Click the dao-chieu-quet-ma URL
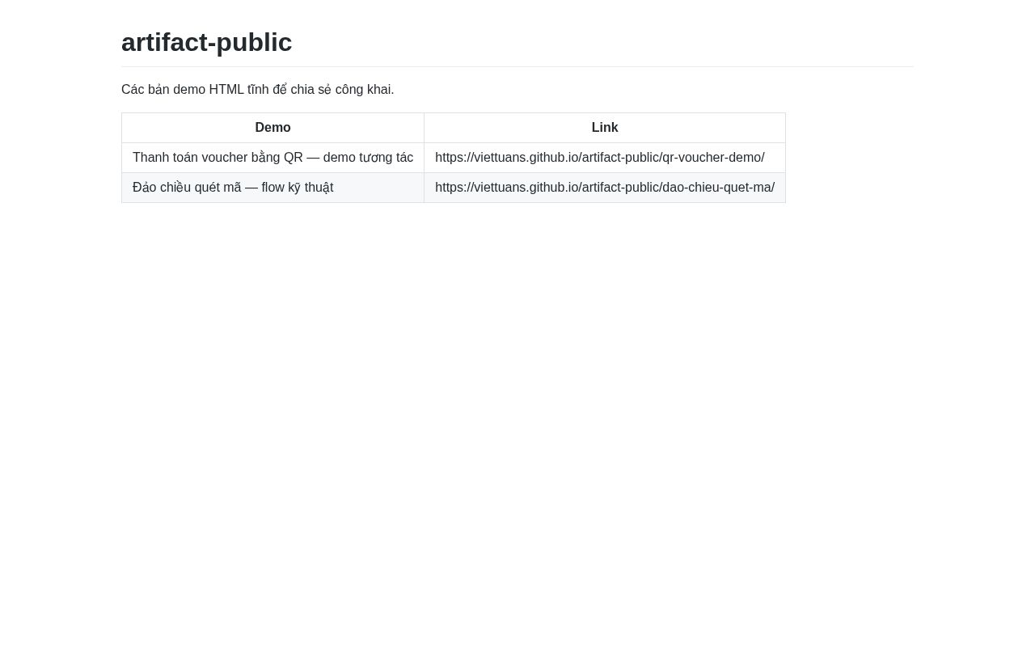The height and width of the screenshot is (647, 1035). tap(605, 188)
